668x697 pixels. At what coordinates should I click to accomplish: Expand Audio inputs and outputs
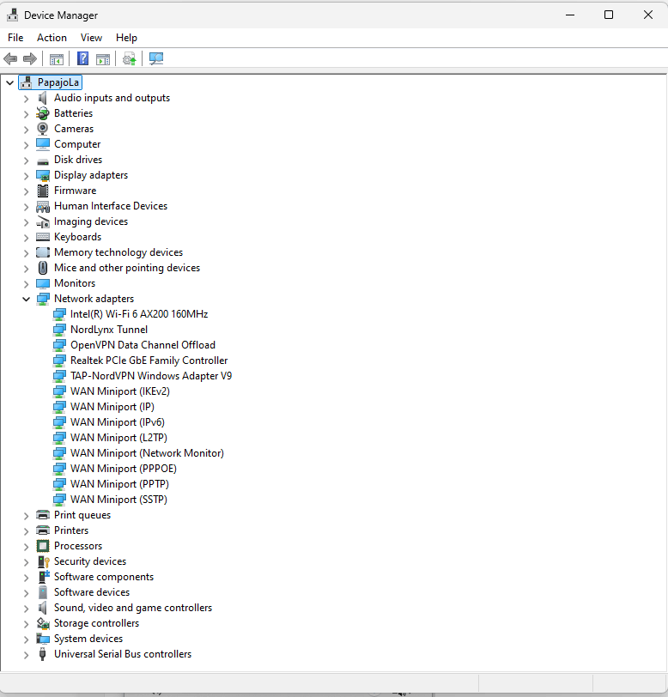[x=27, y=98]
